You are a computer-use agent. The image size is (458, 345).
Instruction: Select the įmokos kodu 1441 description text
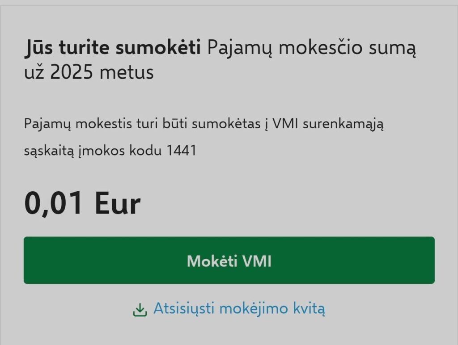click(112, 151)
